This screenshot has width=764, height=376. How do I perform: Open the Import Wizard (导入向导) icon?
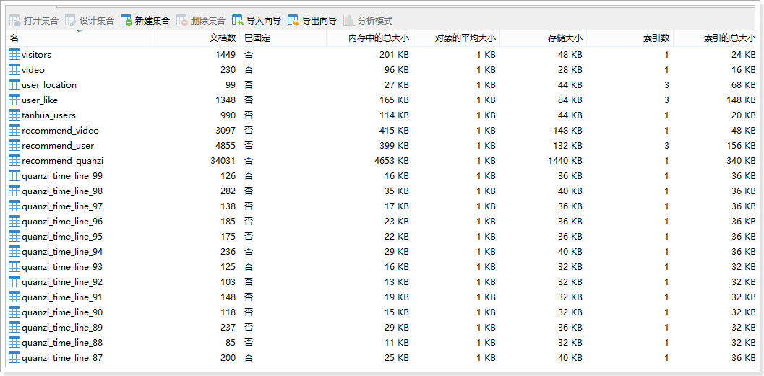point(238,20)
